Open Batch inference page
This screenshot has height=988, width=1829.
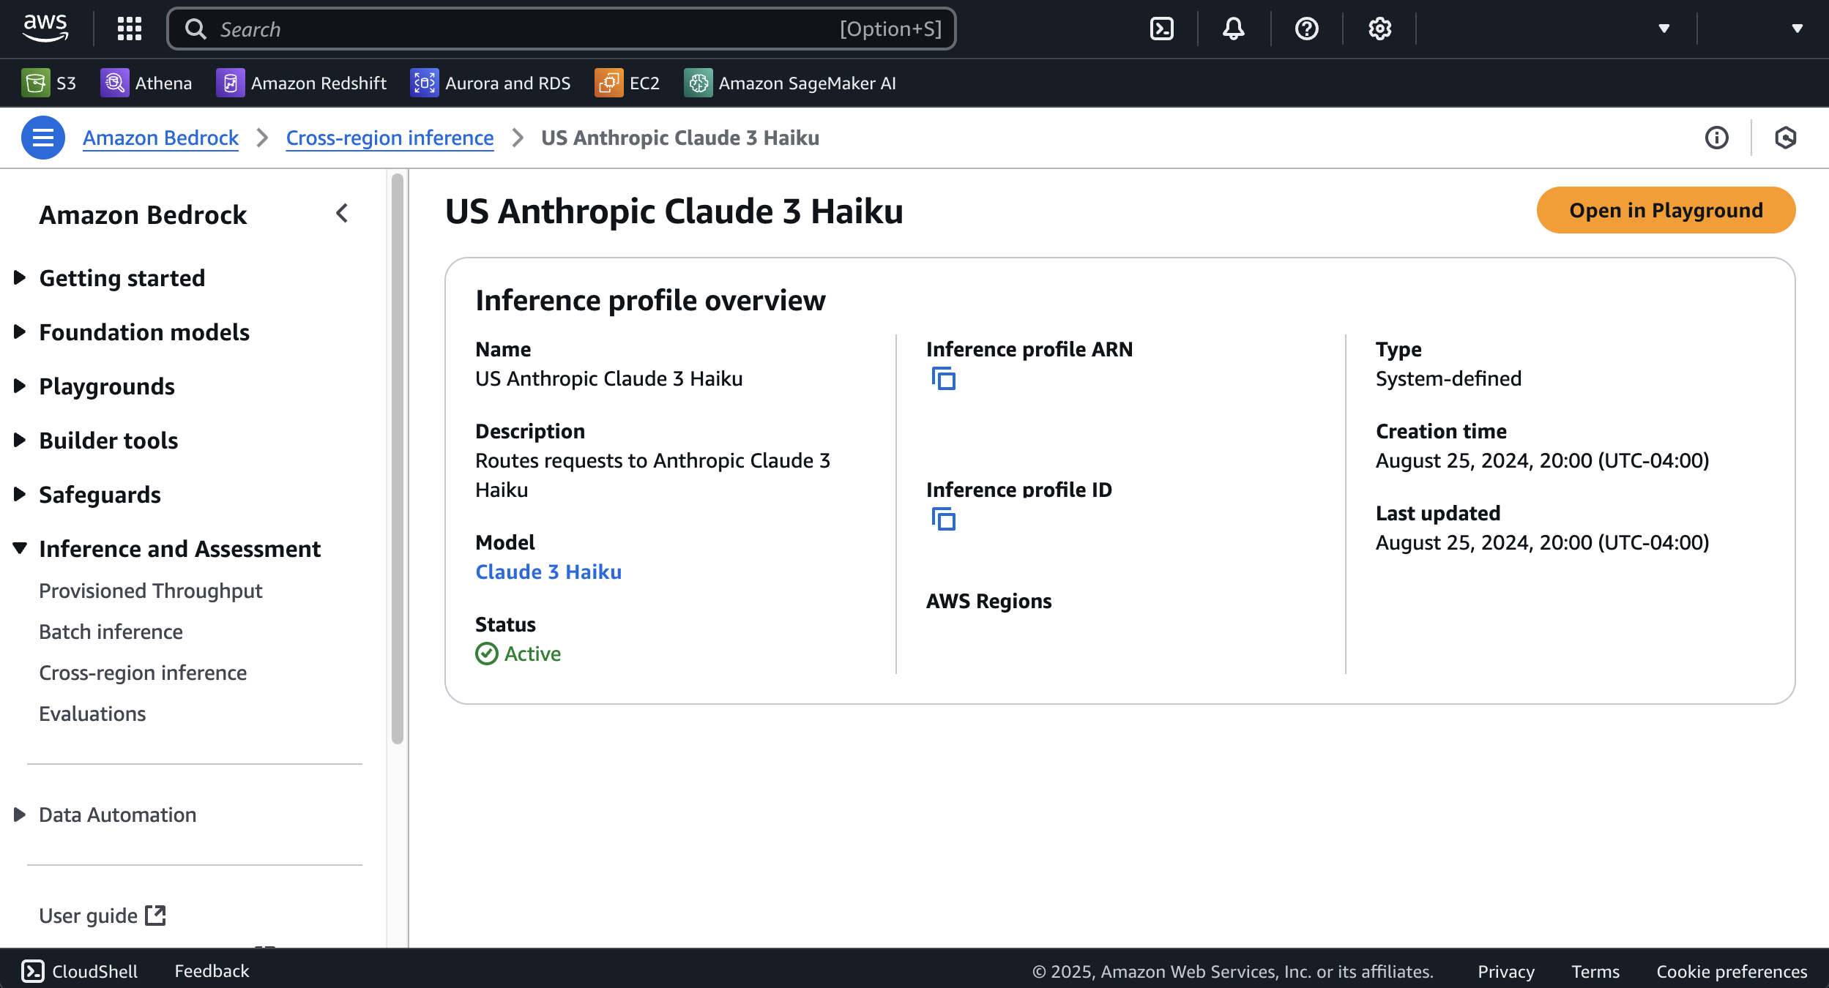pyautogui.click(x=111, y=632)
